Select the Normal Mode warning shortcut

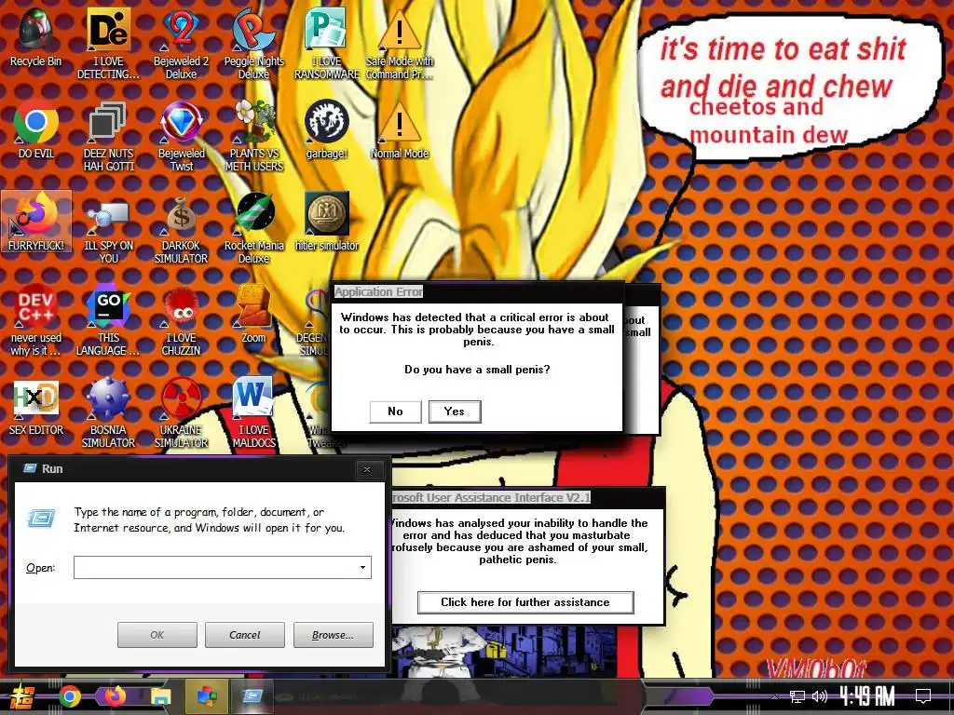click(399, 128)
